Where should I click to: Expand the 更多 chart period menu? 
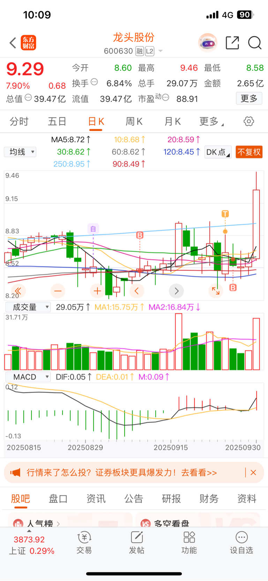pyautogui.click(x=211, y=122)
